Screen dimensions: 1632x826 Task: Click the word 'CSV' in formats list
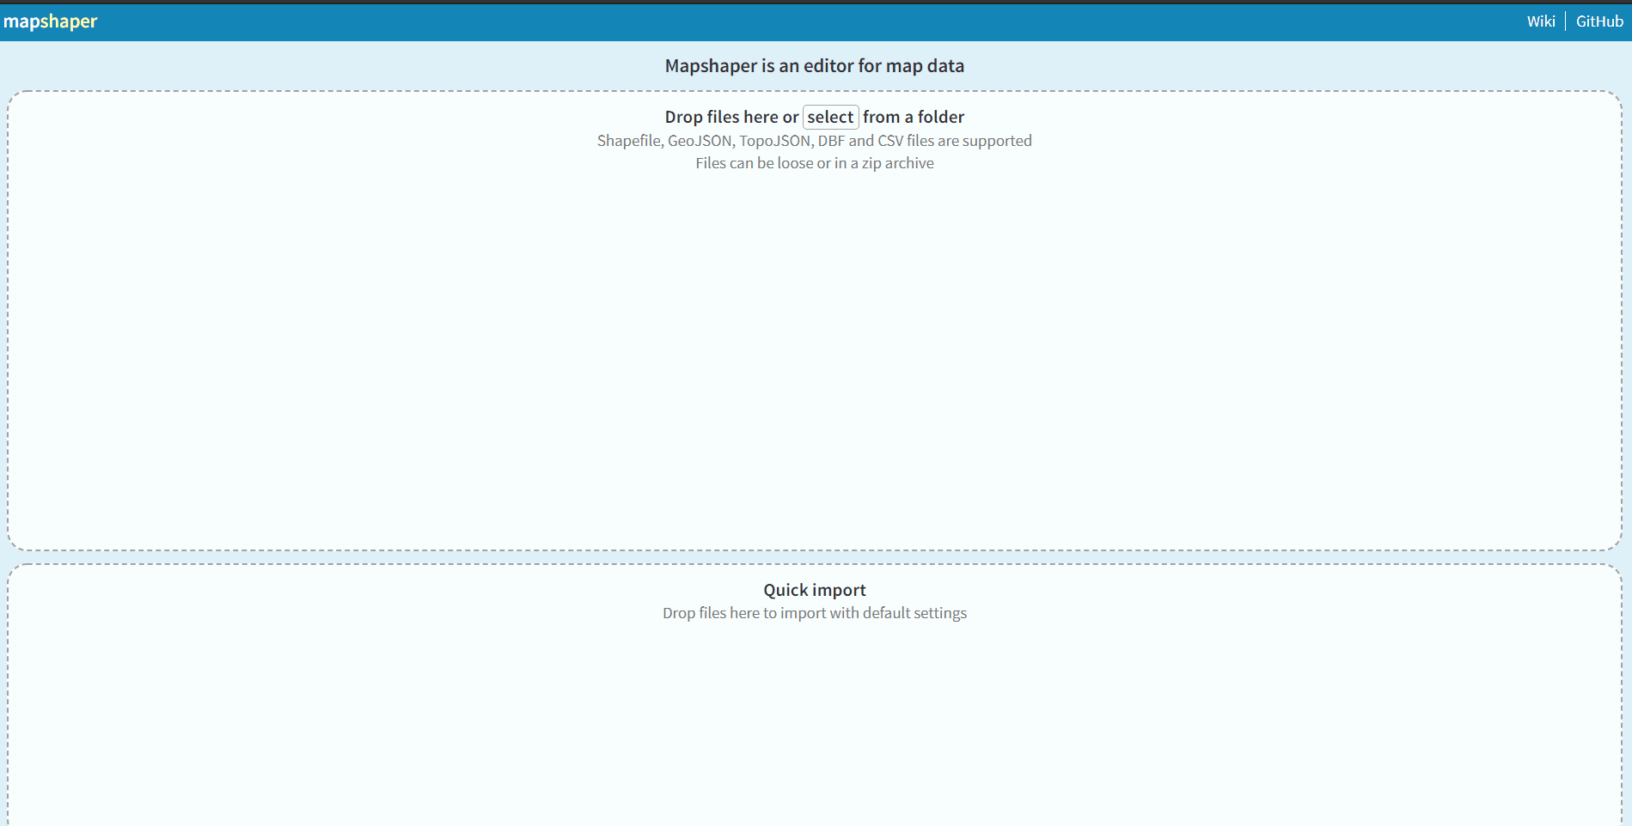click(x=890, y=141)
